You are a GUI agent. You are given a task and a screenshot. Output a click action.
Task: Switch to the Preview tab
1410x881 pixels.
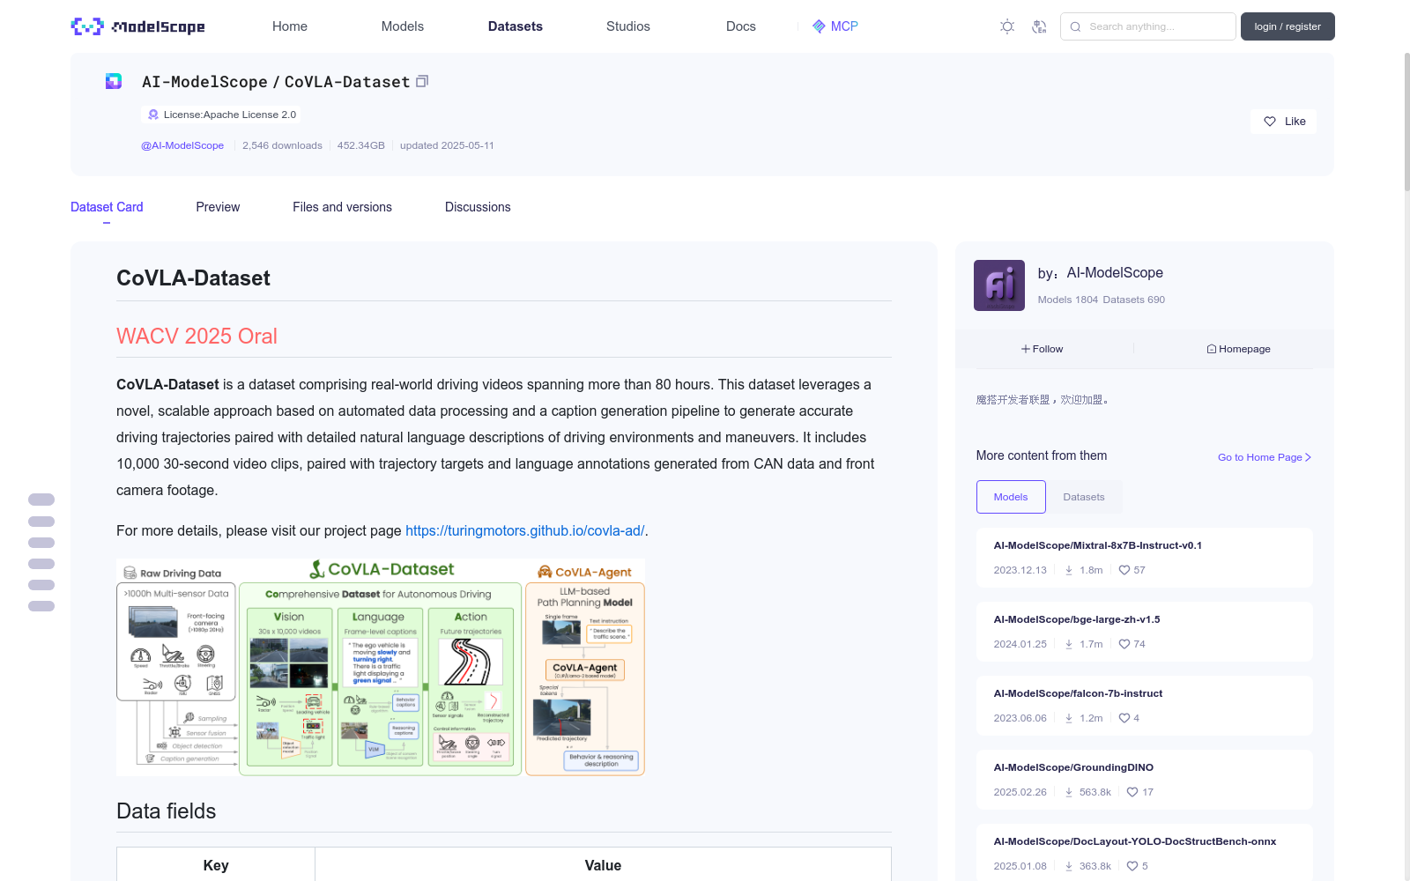point(218,207)
